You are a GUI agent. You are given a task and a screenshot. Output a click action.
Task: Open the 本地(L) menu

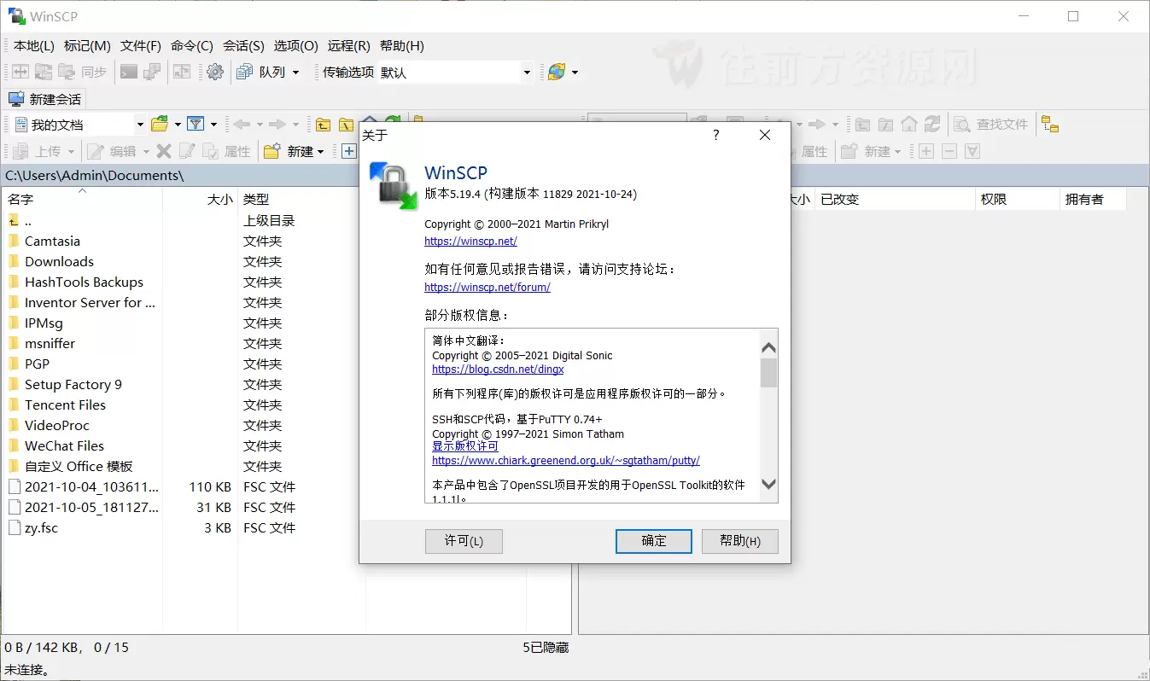pos(34,46)
